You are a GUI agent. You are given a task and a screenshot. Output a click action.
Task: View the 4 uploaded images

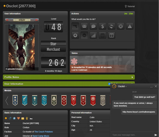point(14,69)
